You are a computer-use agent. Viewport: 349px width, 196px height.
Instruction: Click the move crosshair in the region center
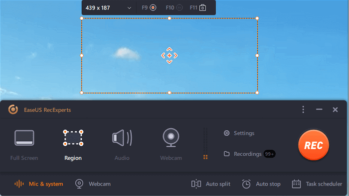pyautogui.click(x=170, y=56)
